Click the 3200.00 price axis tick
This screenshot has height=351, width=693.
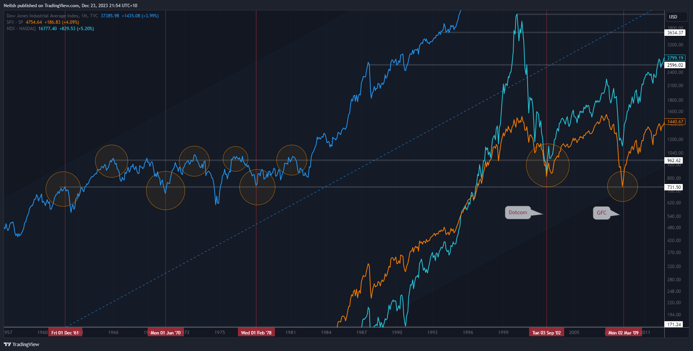click(x=675, y=45)
